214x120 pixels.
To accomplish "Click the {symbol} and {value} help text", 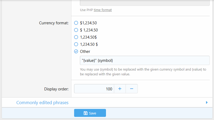I will (143, 72).
